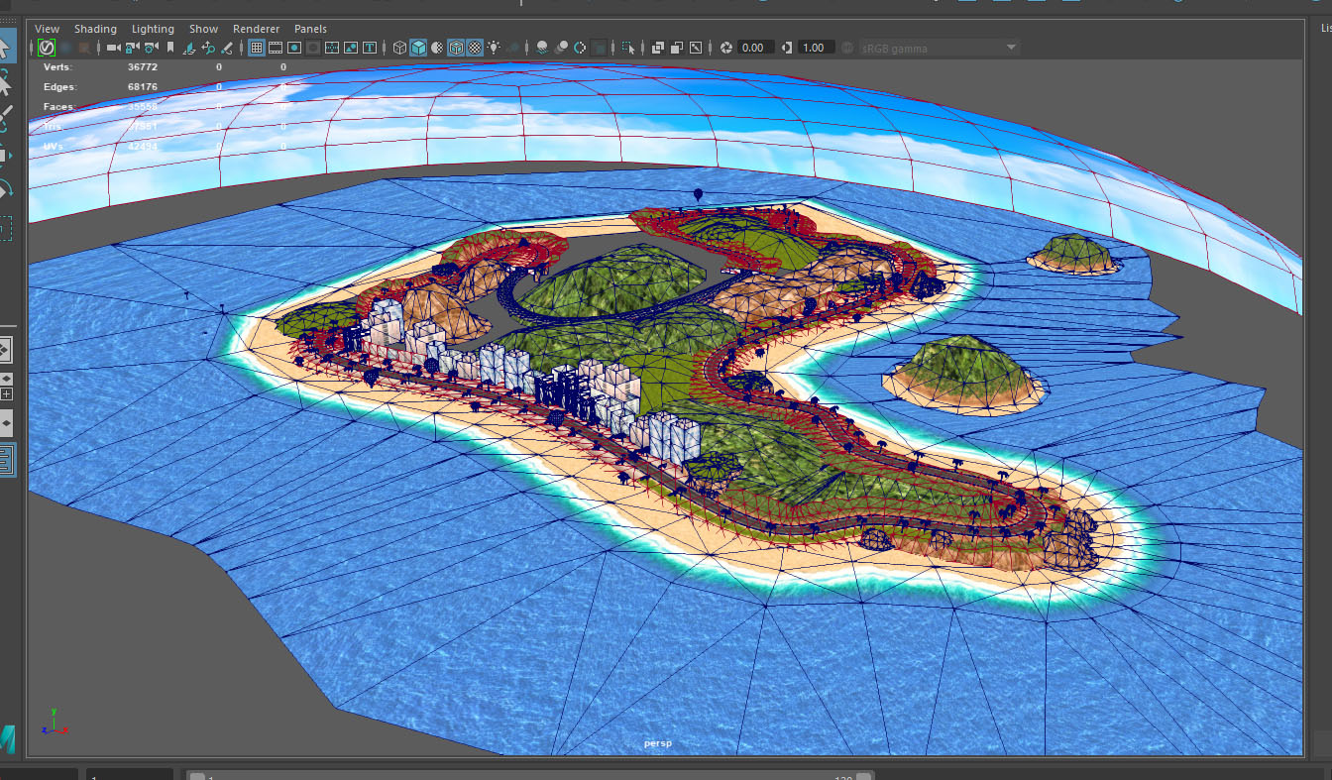This screenshot has width=1332, height=780.
Task: Click the Exposure value field 0.00
Action: [753, 48]
